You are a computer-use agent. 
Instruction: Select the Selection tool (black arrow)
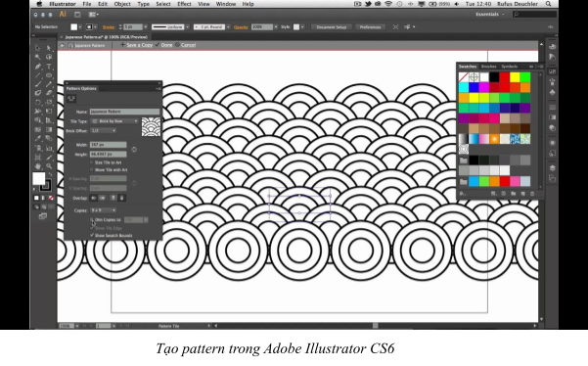pyautogui.click(x=37, y=48)
